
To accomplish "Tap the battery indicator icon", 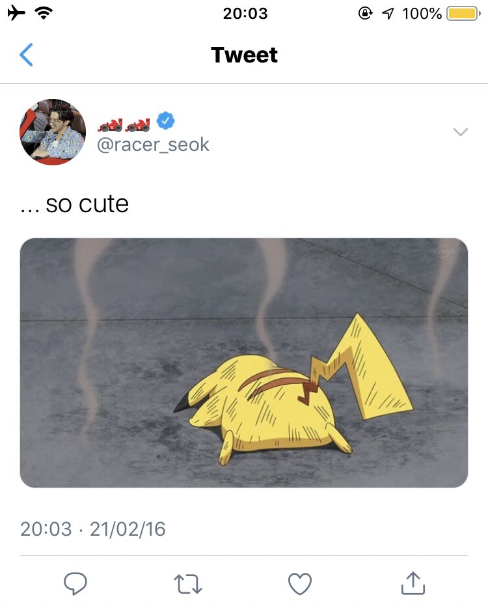I will point(463,14).
